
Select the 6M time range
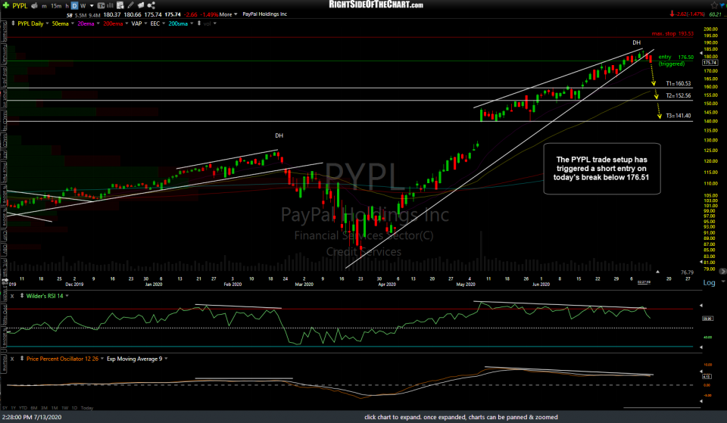34,408
